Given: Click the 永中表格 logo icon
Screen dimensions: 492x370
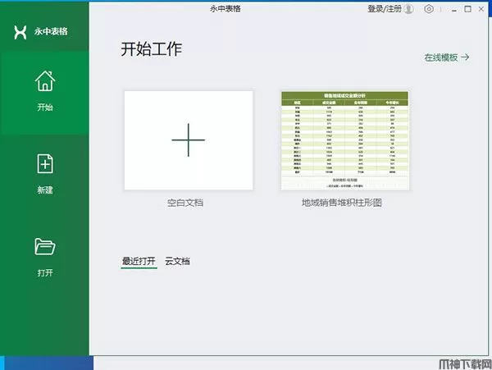Looking at the screenshot, I should coord(20,32).
